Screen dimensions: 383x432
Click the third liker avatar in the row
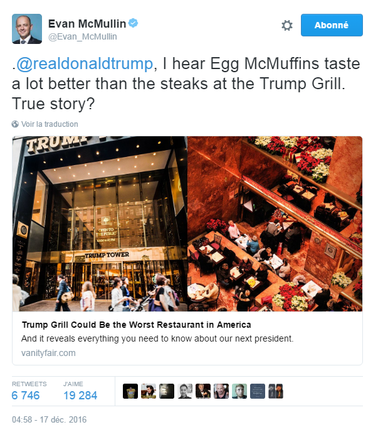167,391
